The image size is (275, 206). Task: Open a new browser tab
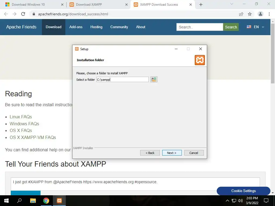[201, 5]
